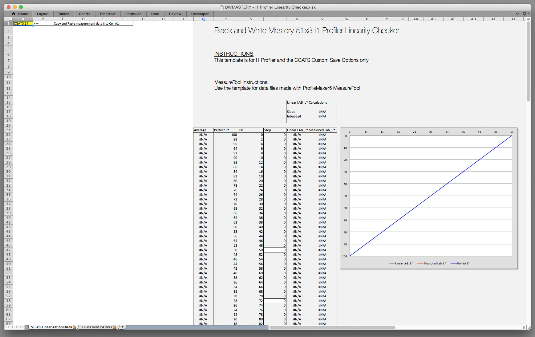Open the Layout ribbon tab

click(43, 14)
